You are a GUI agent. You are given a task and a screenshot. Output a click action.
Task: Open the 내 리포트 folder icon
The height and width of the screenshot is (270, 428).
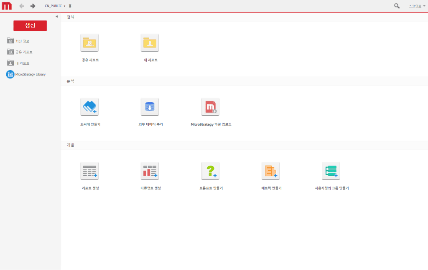coord(150,43)
